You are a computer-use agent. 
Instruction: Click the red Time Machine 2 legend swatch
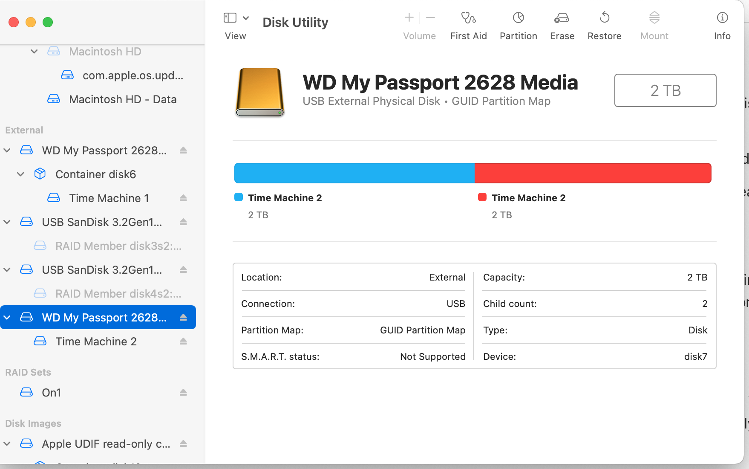(x=482, y=197)
